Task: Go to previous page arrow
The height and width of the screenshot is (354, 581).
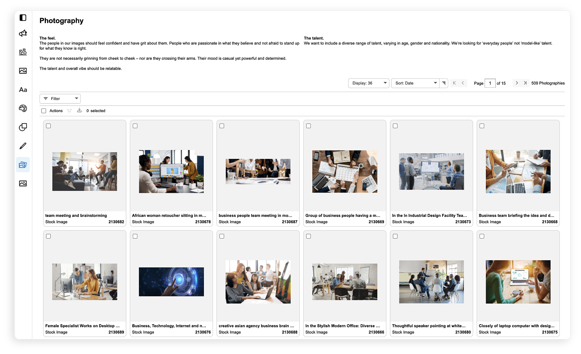Action: [463, 83]
